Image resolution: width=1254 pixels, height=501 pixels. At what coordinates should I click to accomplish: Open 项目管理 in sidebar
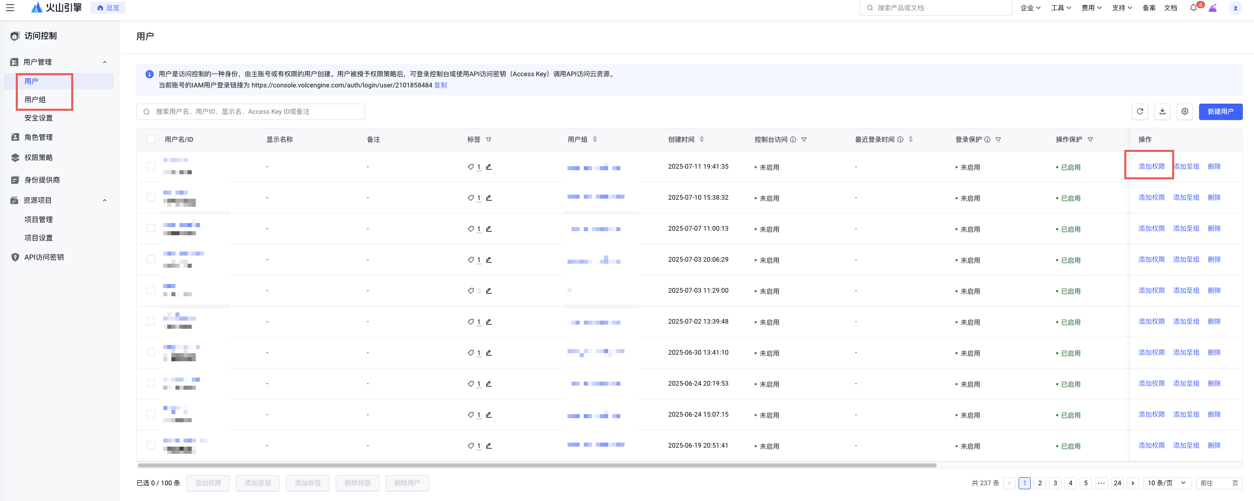tap(39, 220)
